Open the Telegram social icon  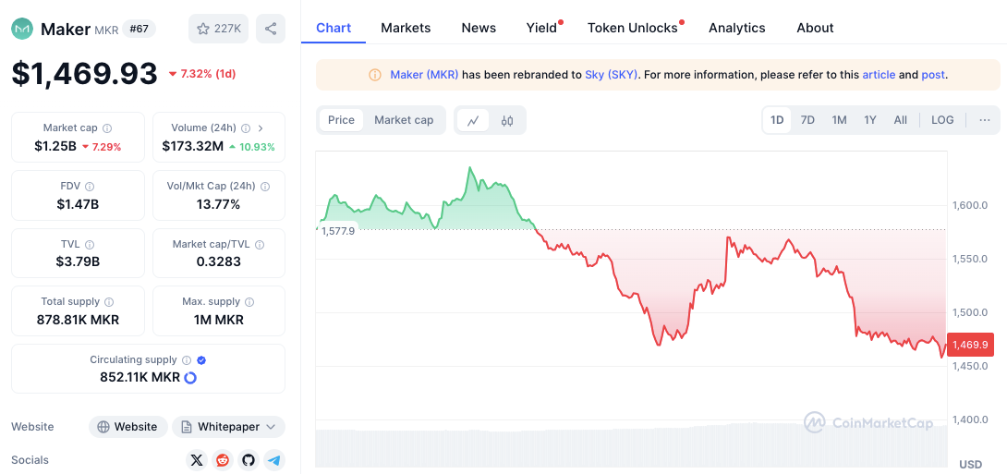pos(274,460)
